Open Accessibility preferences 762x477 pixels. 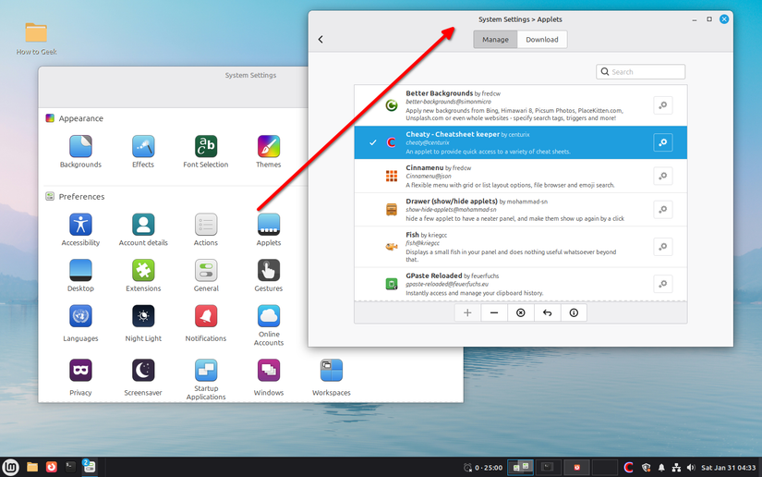[x=80, y=225]
